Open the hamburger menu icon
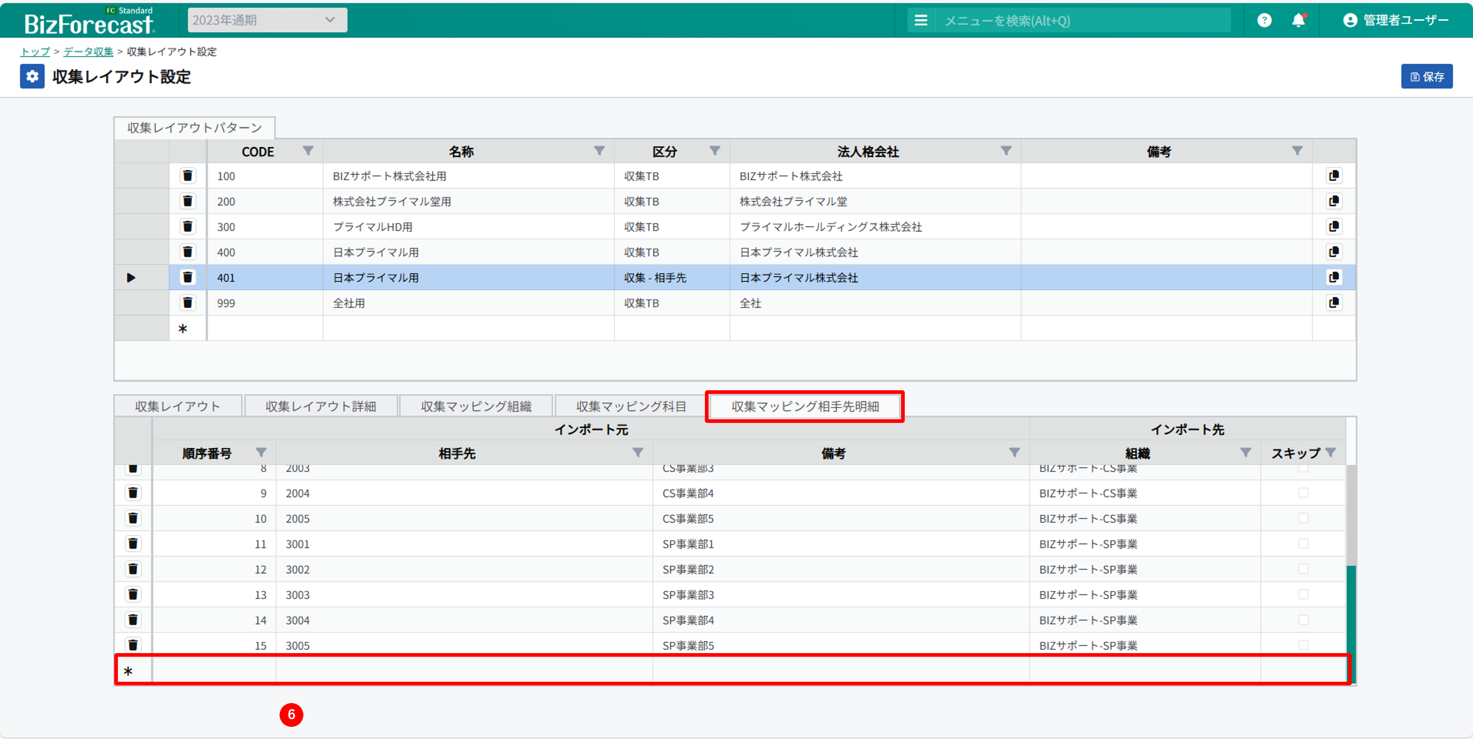Image resolution: width=1473 pixels, height=739 pixels. tap(921, 21)
